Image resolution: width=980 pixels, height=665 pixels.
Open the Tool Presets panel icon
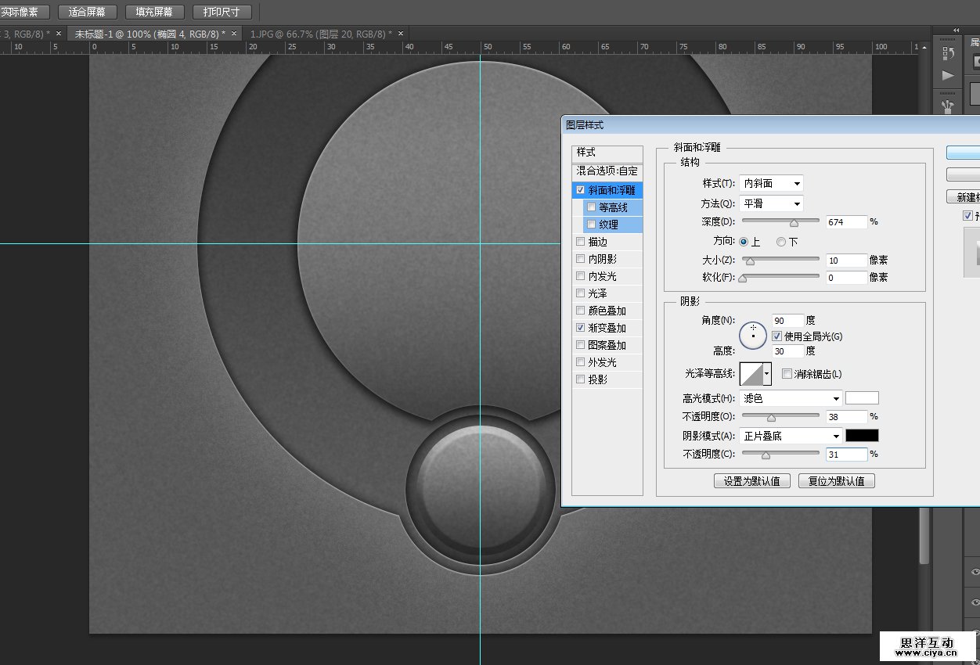point(948,104)
